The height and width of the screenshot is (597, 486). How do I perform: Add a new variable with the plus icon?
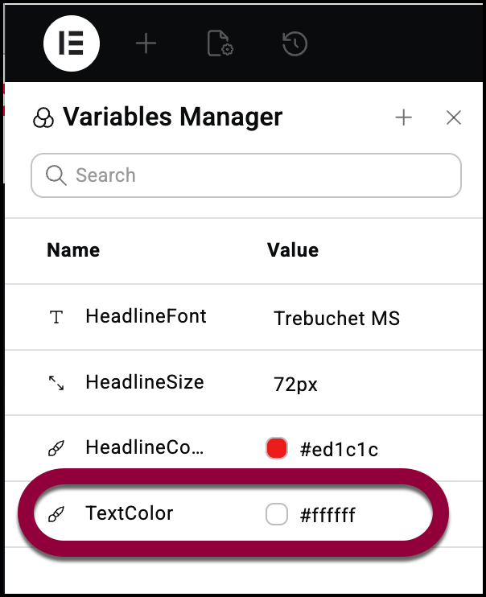point(403,118)
